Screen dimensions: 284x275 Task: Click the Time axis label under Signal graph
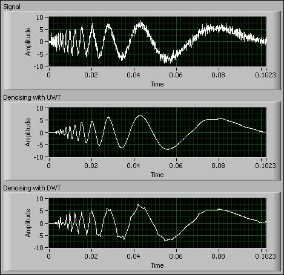[x=157, y=84]
